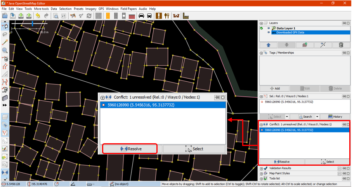Click the Open file toolbar icon
Viewport: 352px width, 187px height.
pyautogui.click(x=5, y=16)
